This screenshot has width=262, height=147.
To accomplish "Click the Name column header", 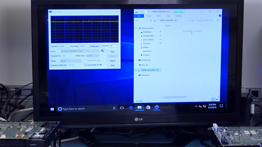I will click(x=168, y=25).
